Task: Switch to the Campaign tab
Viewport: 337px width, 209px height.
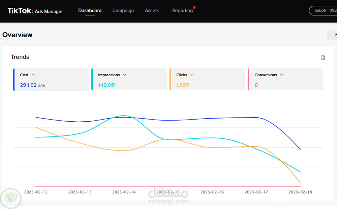Action: coord(123,10)
